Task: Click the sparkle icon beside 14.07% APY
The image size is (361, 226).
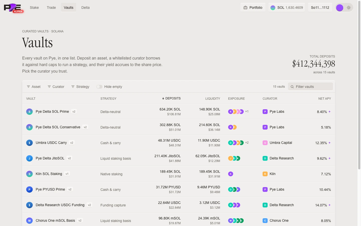Action: [x=329, y=205]
